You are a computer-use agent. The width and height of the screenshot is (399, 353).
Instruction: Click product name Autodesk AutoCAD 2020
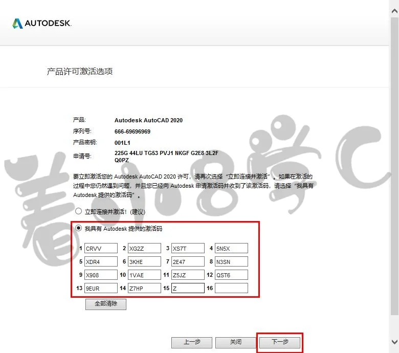click(148, 120)
